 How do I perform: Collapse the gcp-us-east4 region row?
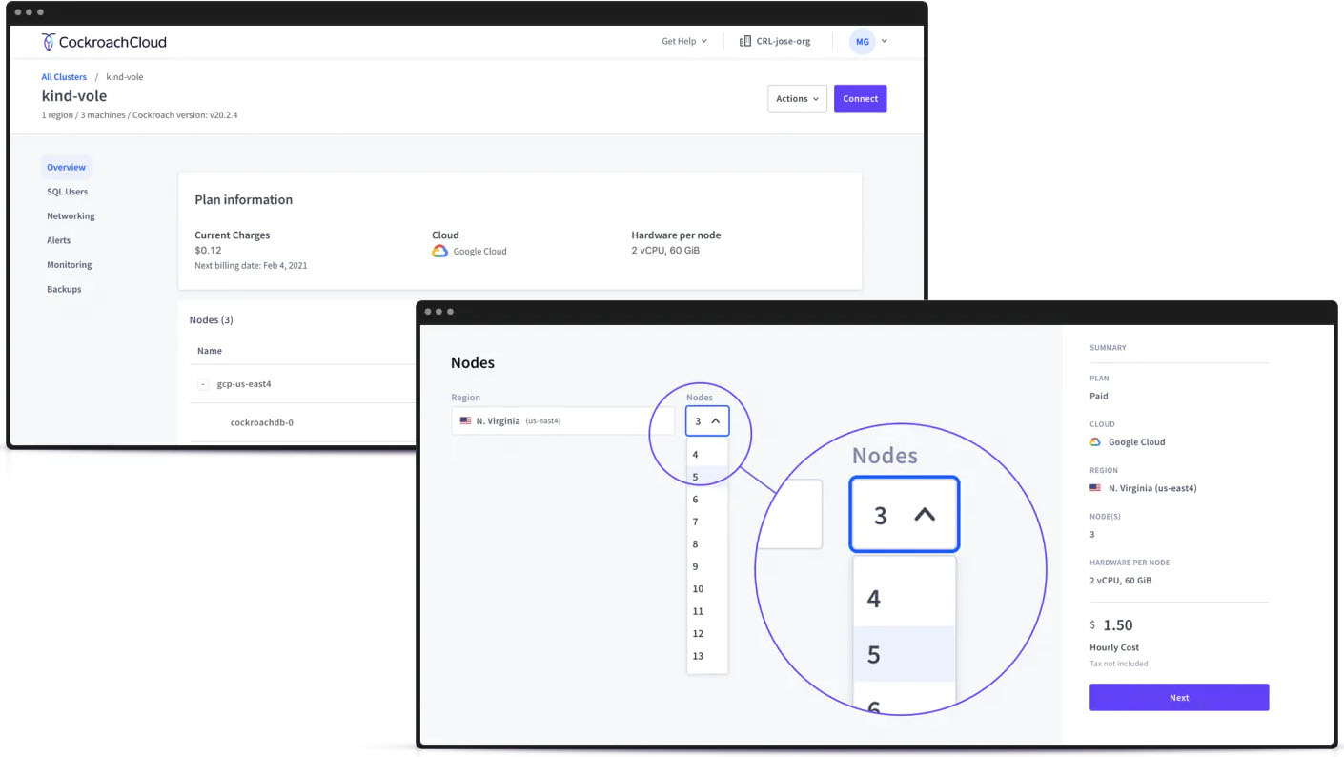(203, 384)
